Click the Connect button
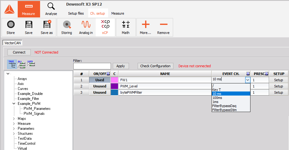289x150 pixels. 19,52
